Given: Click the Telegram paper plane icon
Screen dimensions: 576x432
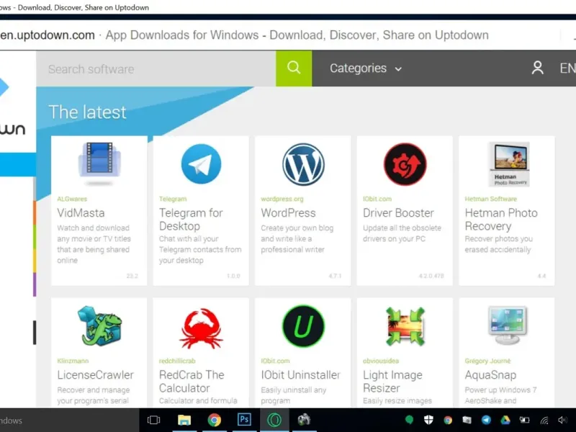Looking at the screenshot, I should pos(201,164).
